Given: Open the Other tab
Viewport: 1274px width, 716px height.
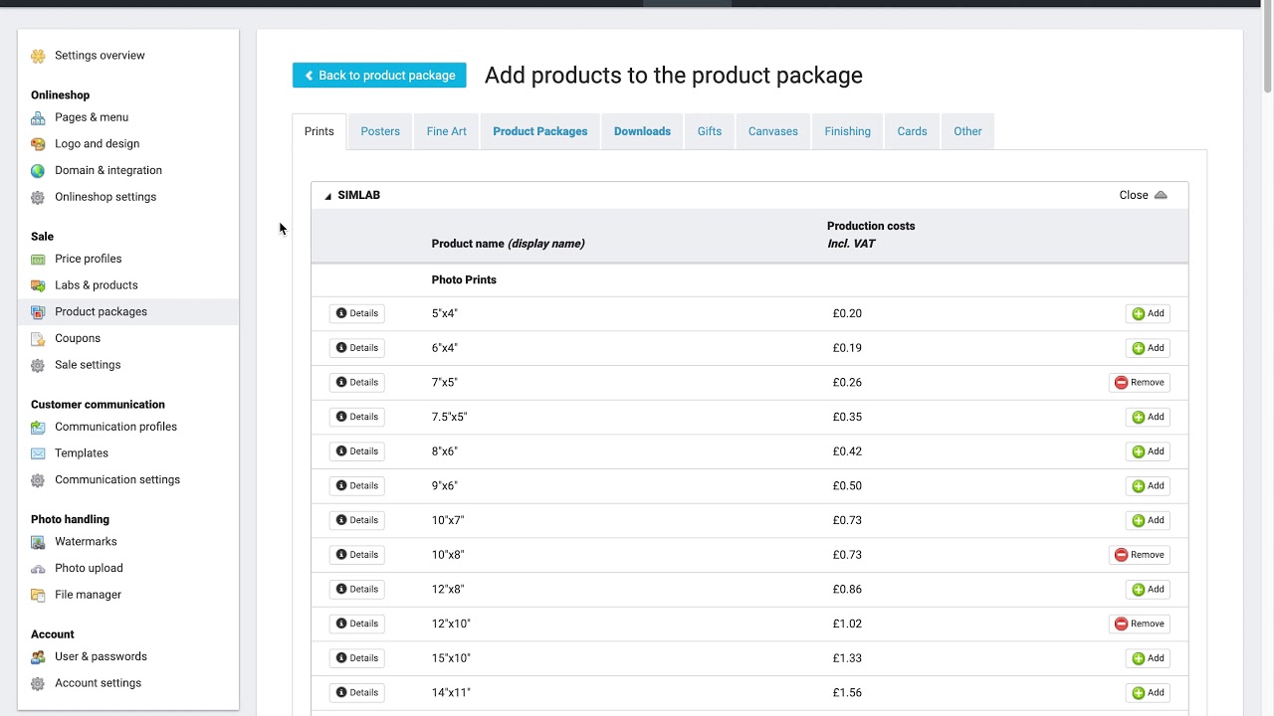Looking at the screenshot, I should coord(967,131).
